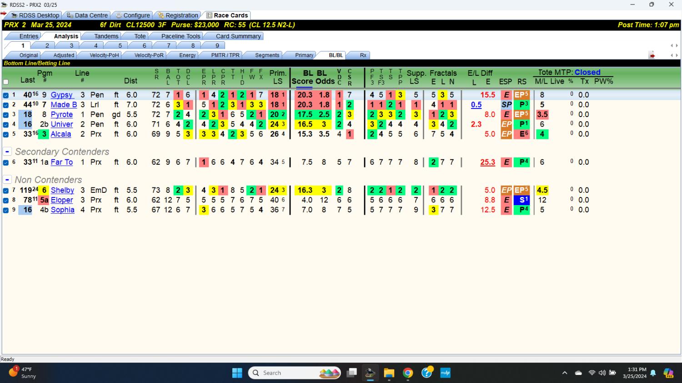Click the battery status tray icon
This screenshot has height=383, width=682.
(x=612, y=373)
